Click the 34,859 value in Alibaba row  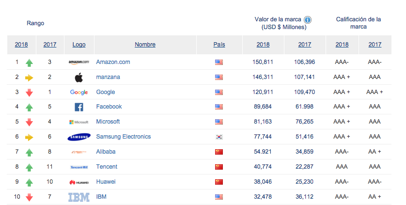[x=304, y=152]
